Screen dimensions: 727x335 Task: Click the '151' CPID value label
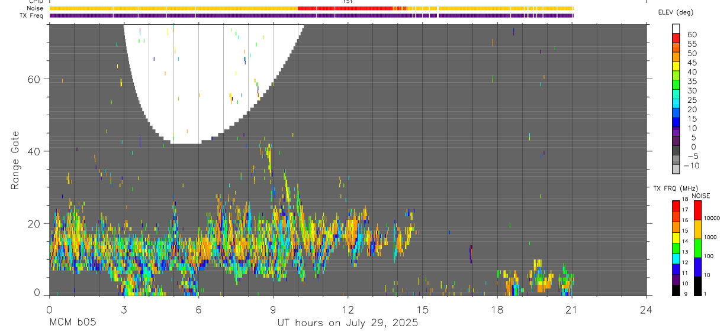pyautogui.click(x=348, y=2)
